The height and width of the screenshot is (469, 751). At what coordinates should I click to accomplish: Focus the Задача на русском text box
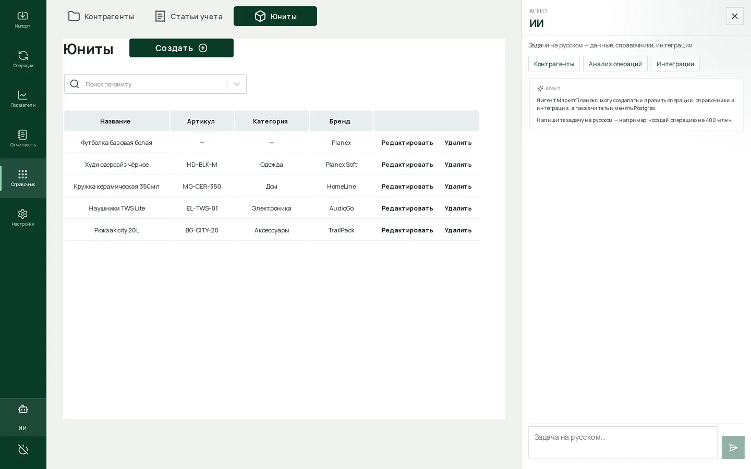(x=623, y=442)
